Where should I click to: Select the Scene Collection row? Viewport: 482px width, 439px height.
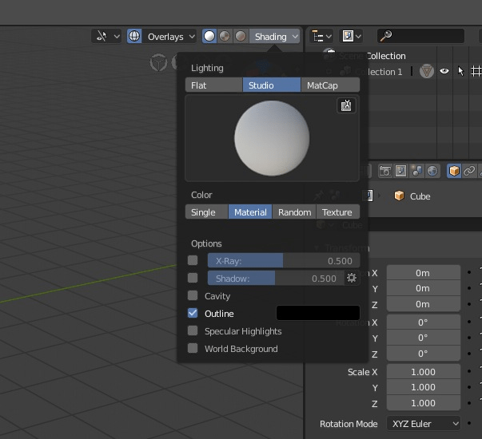[393, 56]
